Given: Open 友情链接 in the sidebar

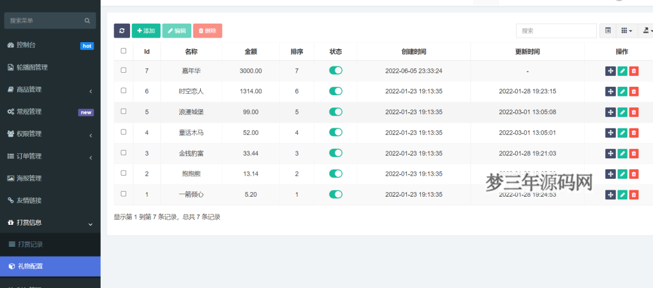Looking at the screenshot, I should pos(50,201).
